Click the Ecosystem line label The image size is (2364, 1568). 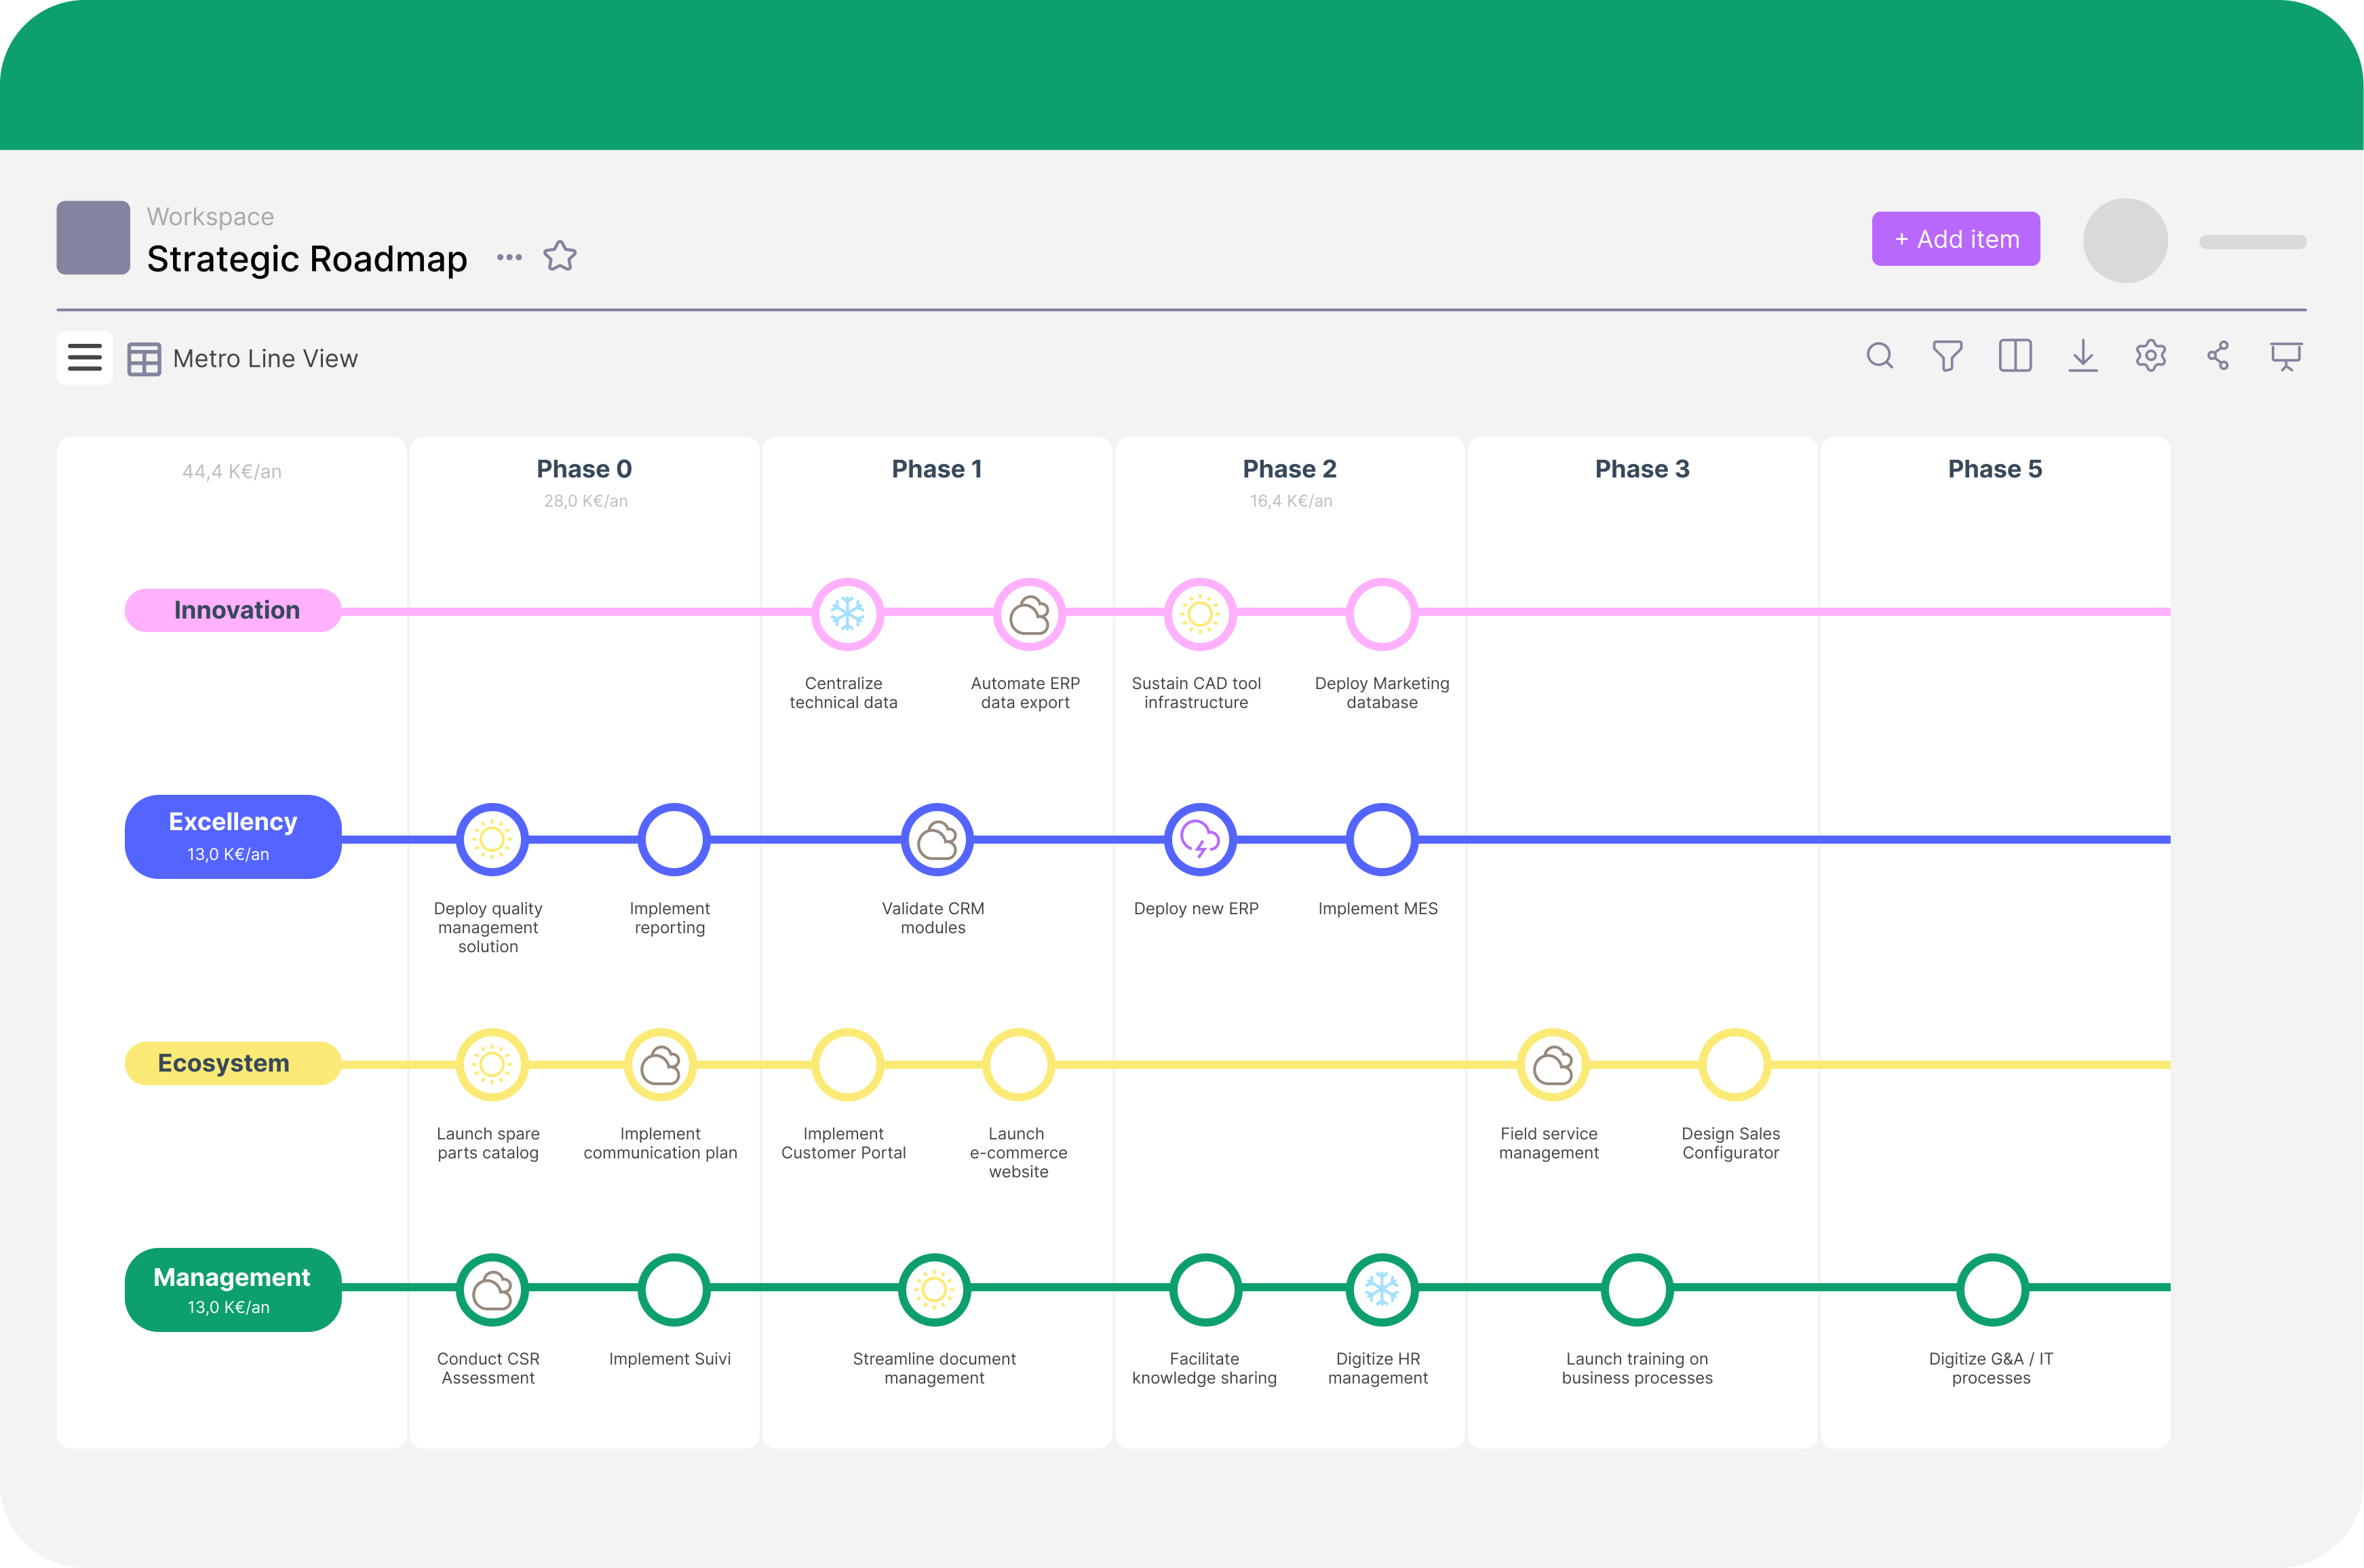pyautogui.click(x=233, y=1063)
